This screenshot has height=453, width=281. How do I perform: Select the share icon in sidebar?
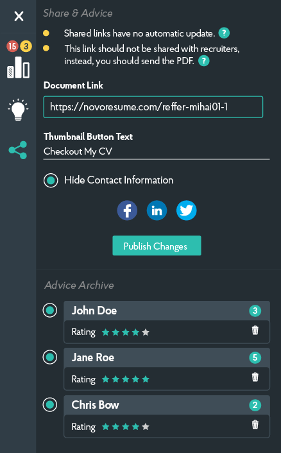tap(18, 150)
